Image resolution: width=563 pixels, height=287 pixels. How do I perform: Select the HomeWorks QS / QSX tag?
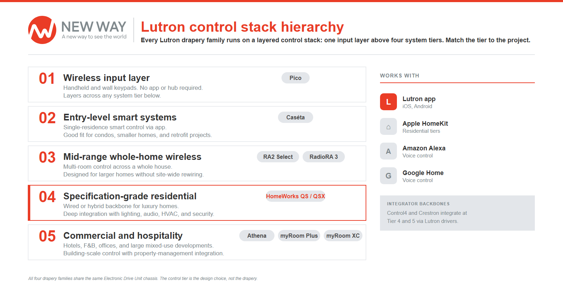coord(296,196)
